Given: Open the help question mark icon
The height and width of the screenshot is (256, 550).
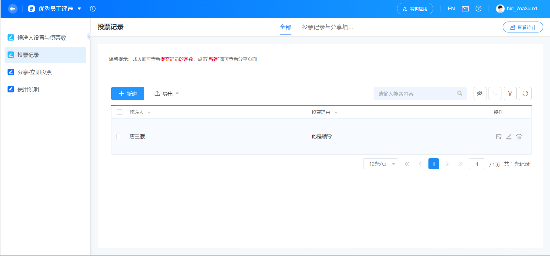Looking at the screenshot, I should coord(478,9).
